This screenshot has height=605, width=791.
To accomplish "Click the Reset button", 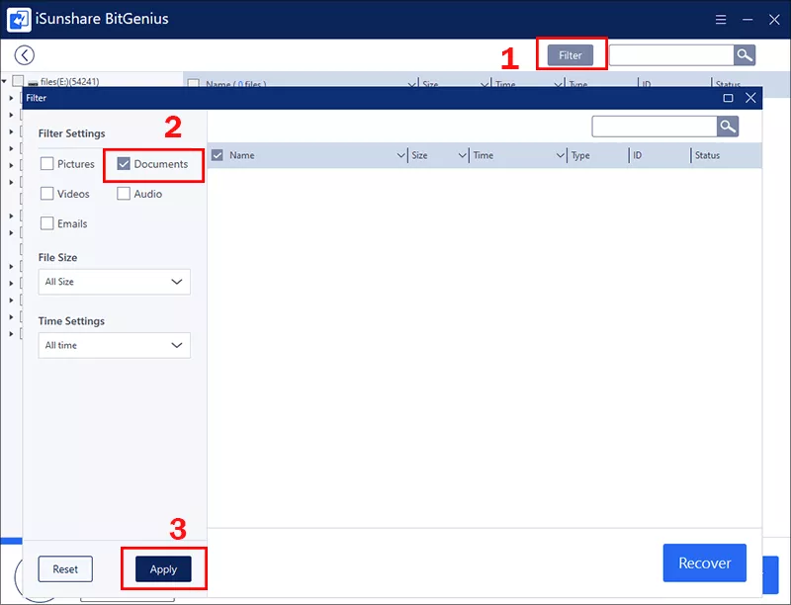I will pyautogui.click(x=65, y=569).
